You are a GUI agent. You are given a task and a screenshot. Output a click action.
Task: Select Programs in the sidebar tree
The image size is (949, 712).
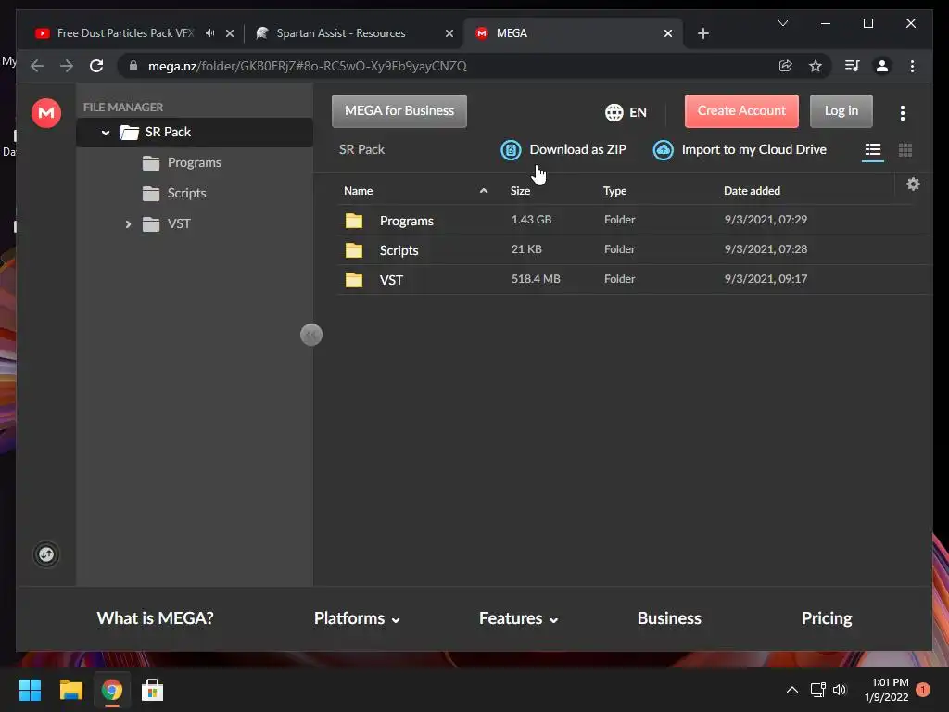[195, 162]
